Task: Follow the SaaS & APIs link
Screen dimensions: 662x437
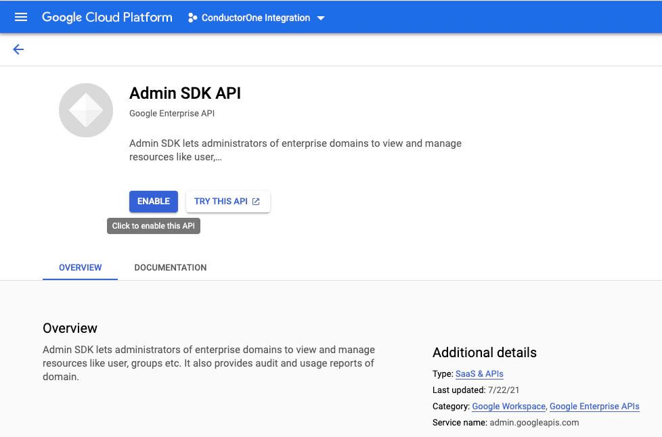Action: pyautogui.click(x=479, y=373)
